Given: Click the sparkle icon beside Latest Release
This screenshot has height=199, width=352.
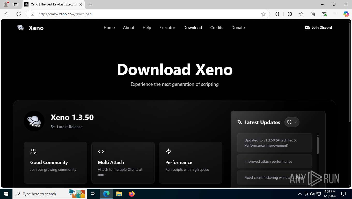Looking at the screenshot, I should tap(53, 127).
